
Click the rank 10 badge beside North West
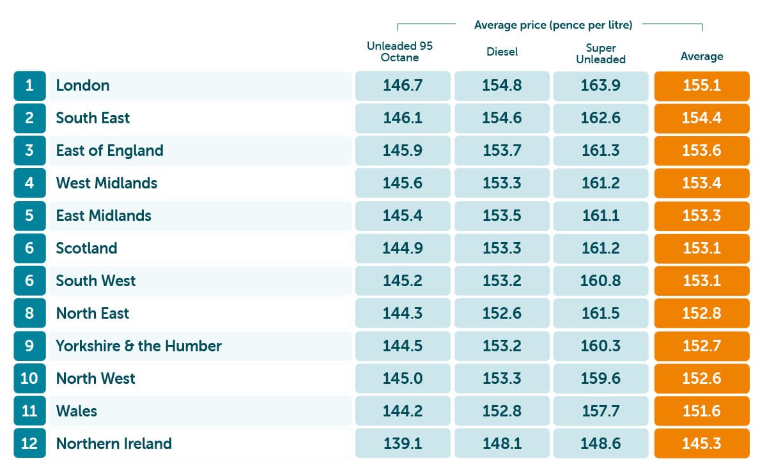[29, 379]
